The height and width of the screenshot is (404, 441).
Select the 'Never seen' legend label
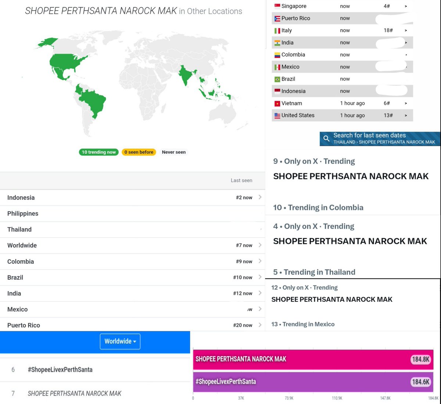tap(174, 152)
